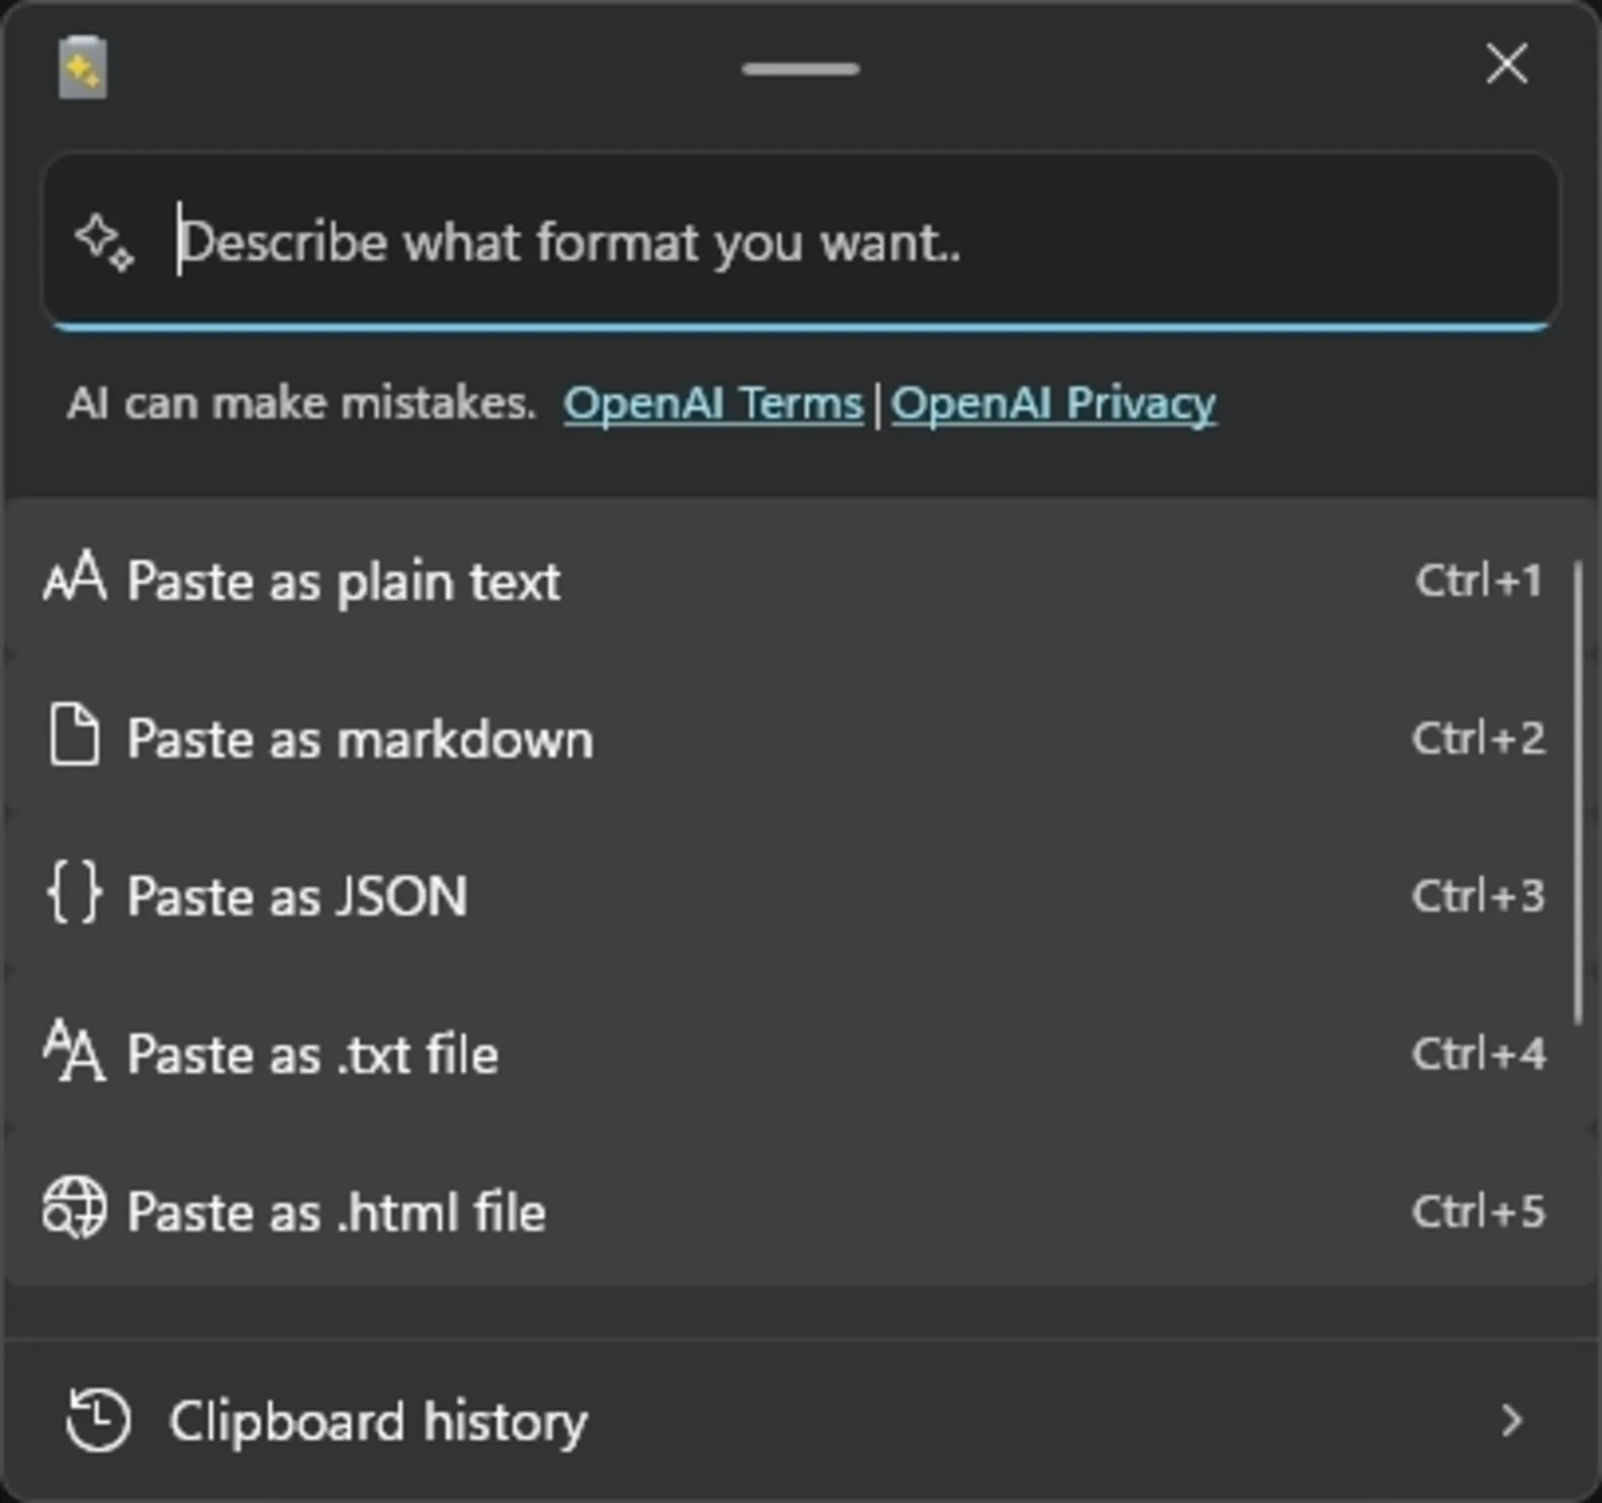Open the OpenAI Terms link

[x=713, y=405]
